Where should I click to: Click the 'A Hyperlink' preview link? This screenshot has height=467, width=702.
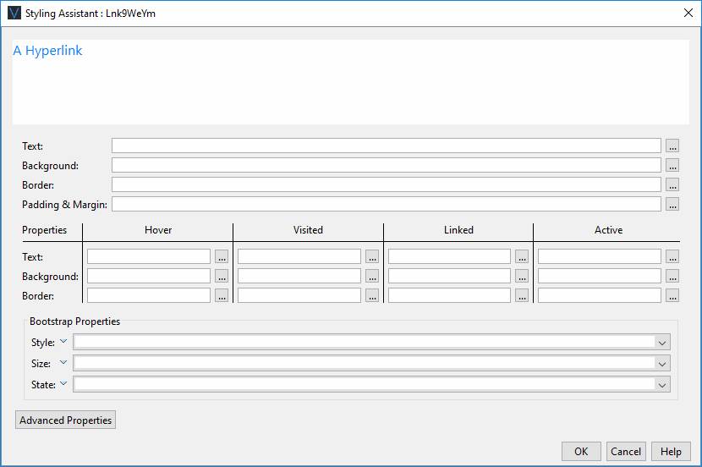pyautogui.click(x=47, y=51)
